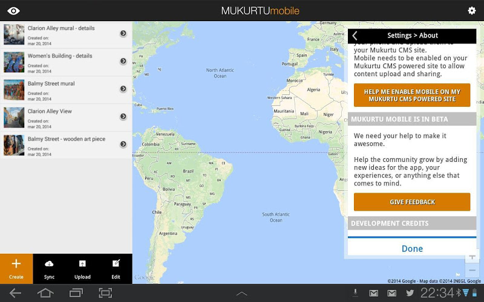Click the Mauritania label on the map

tap(284, 111)
